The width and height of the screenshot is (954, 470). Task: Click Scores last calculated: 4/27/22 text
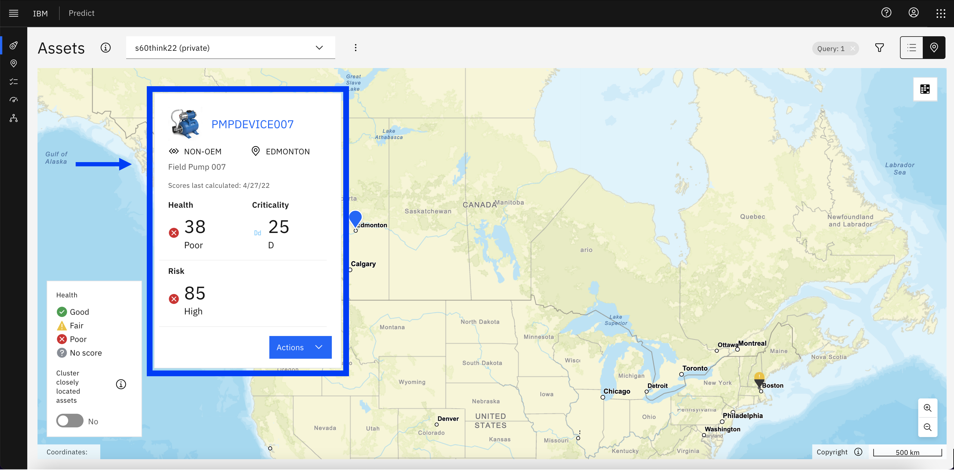(x=219, y=185)
